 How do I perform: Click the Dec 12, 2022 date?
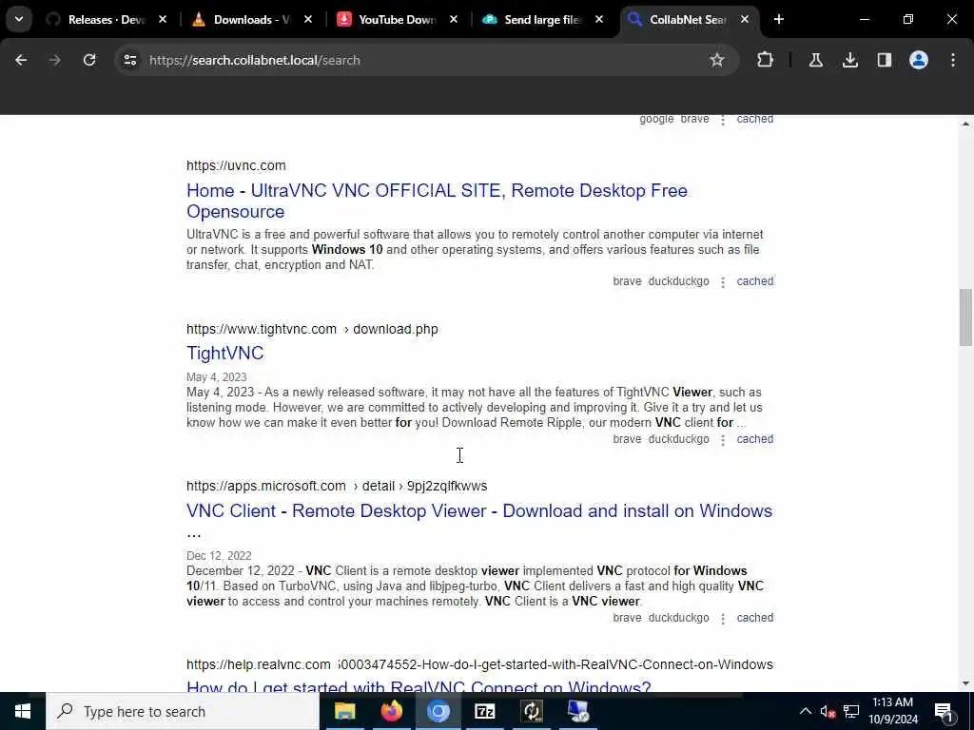pos(219,555)
